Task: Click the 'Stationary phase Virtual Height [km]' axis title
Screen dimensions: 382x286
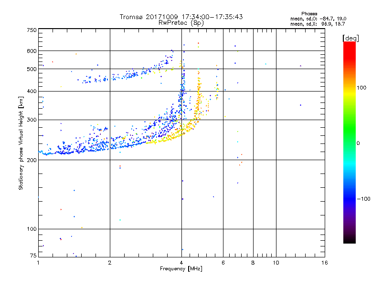Action: 21,143
